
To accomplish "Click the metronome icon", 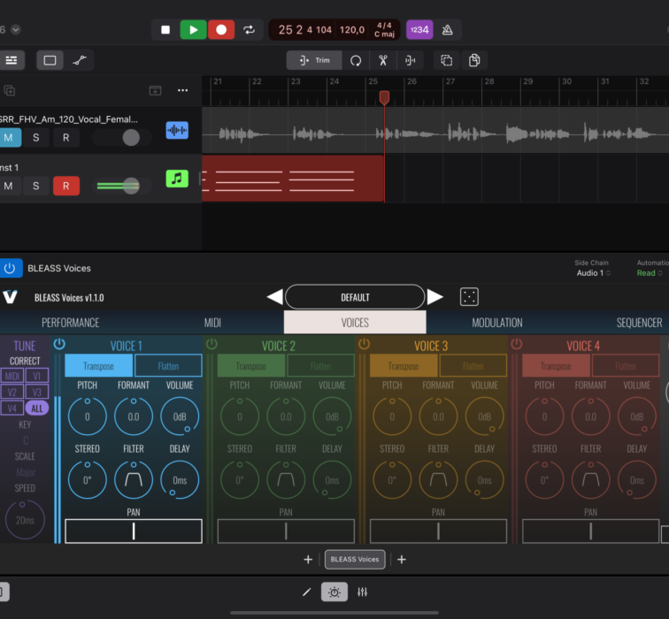I will pyautogui.click(x=447, y=29).
